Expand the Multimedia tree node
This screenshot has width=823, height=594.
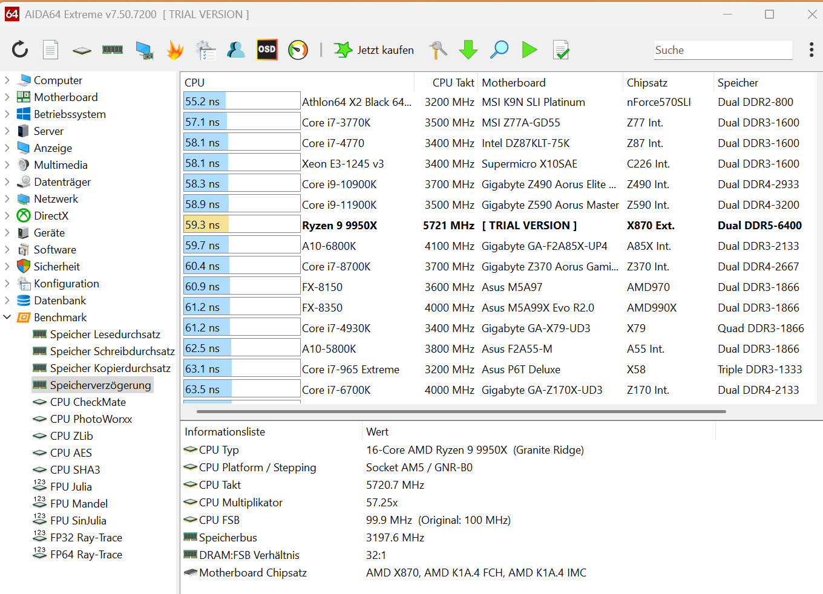point(7,165)
